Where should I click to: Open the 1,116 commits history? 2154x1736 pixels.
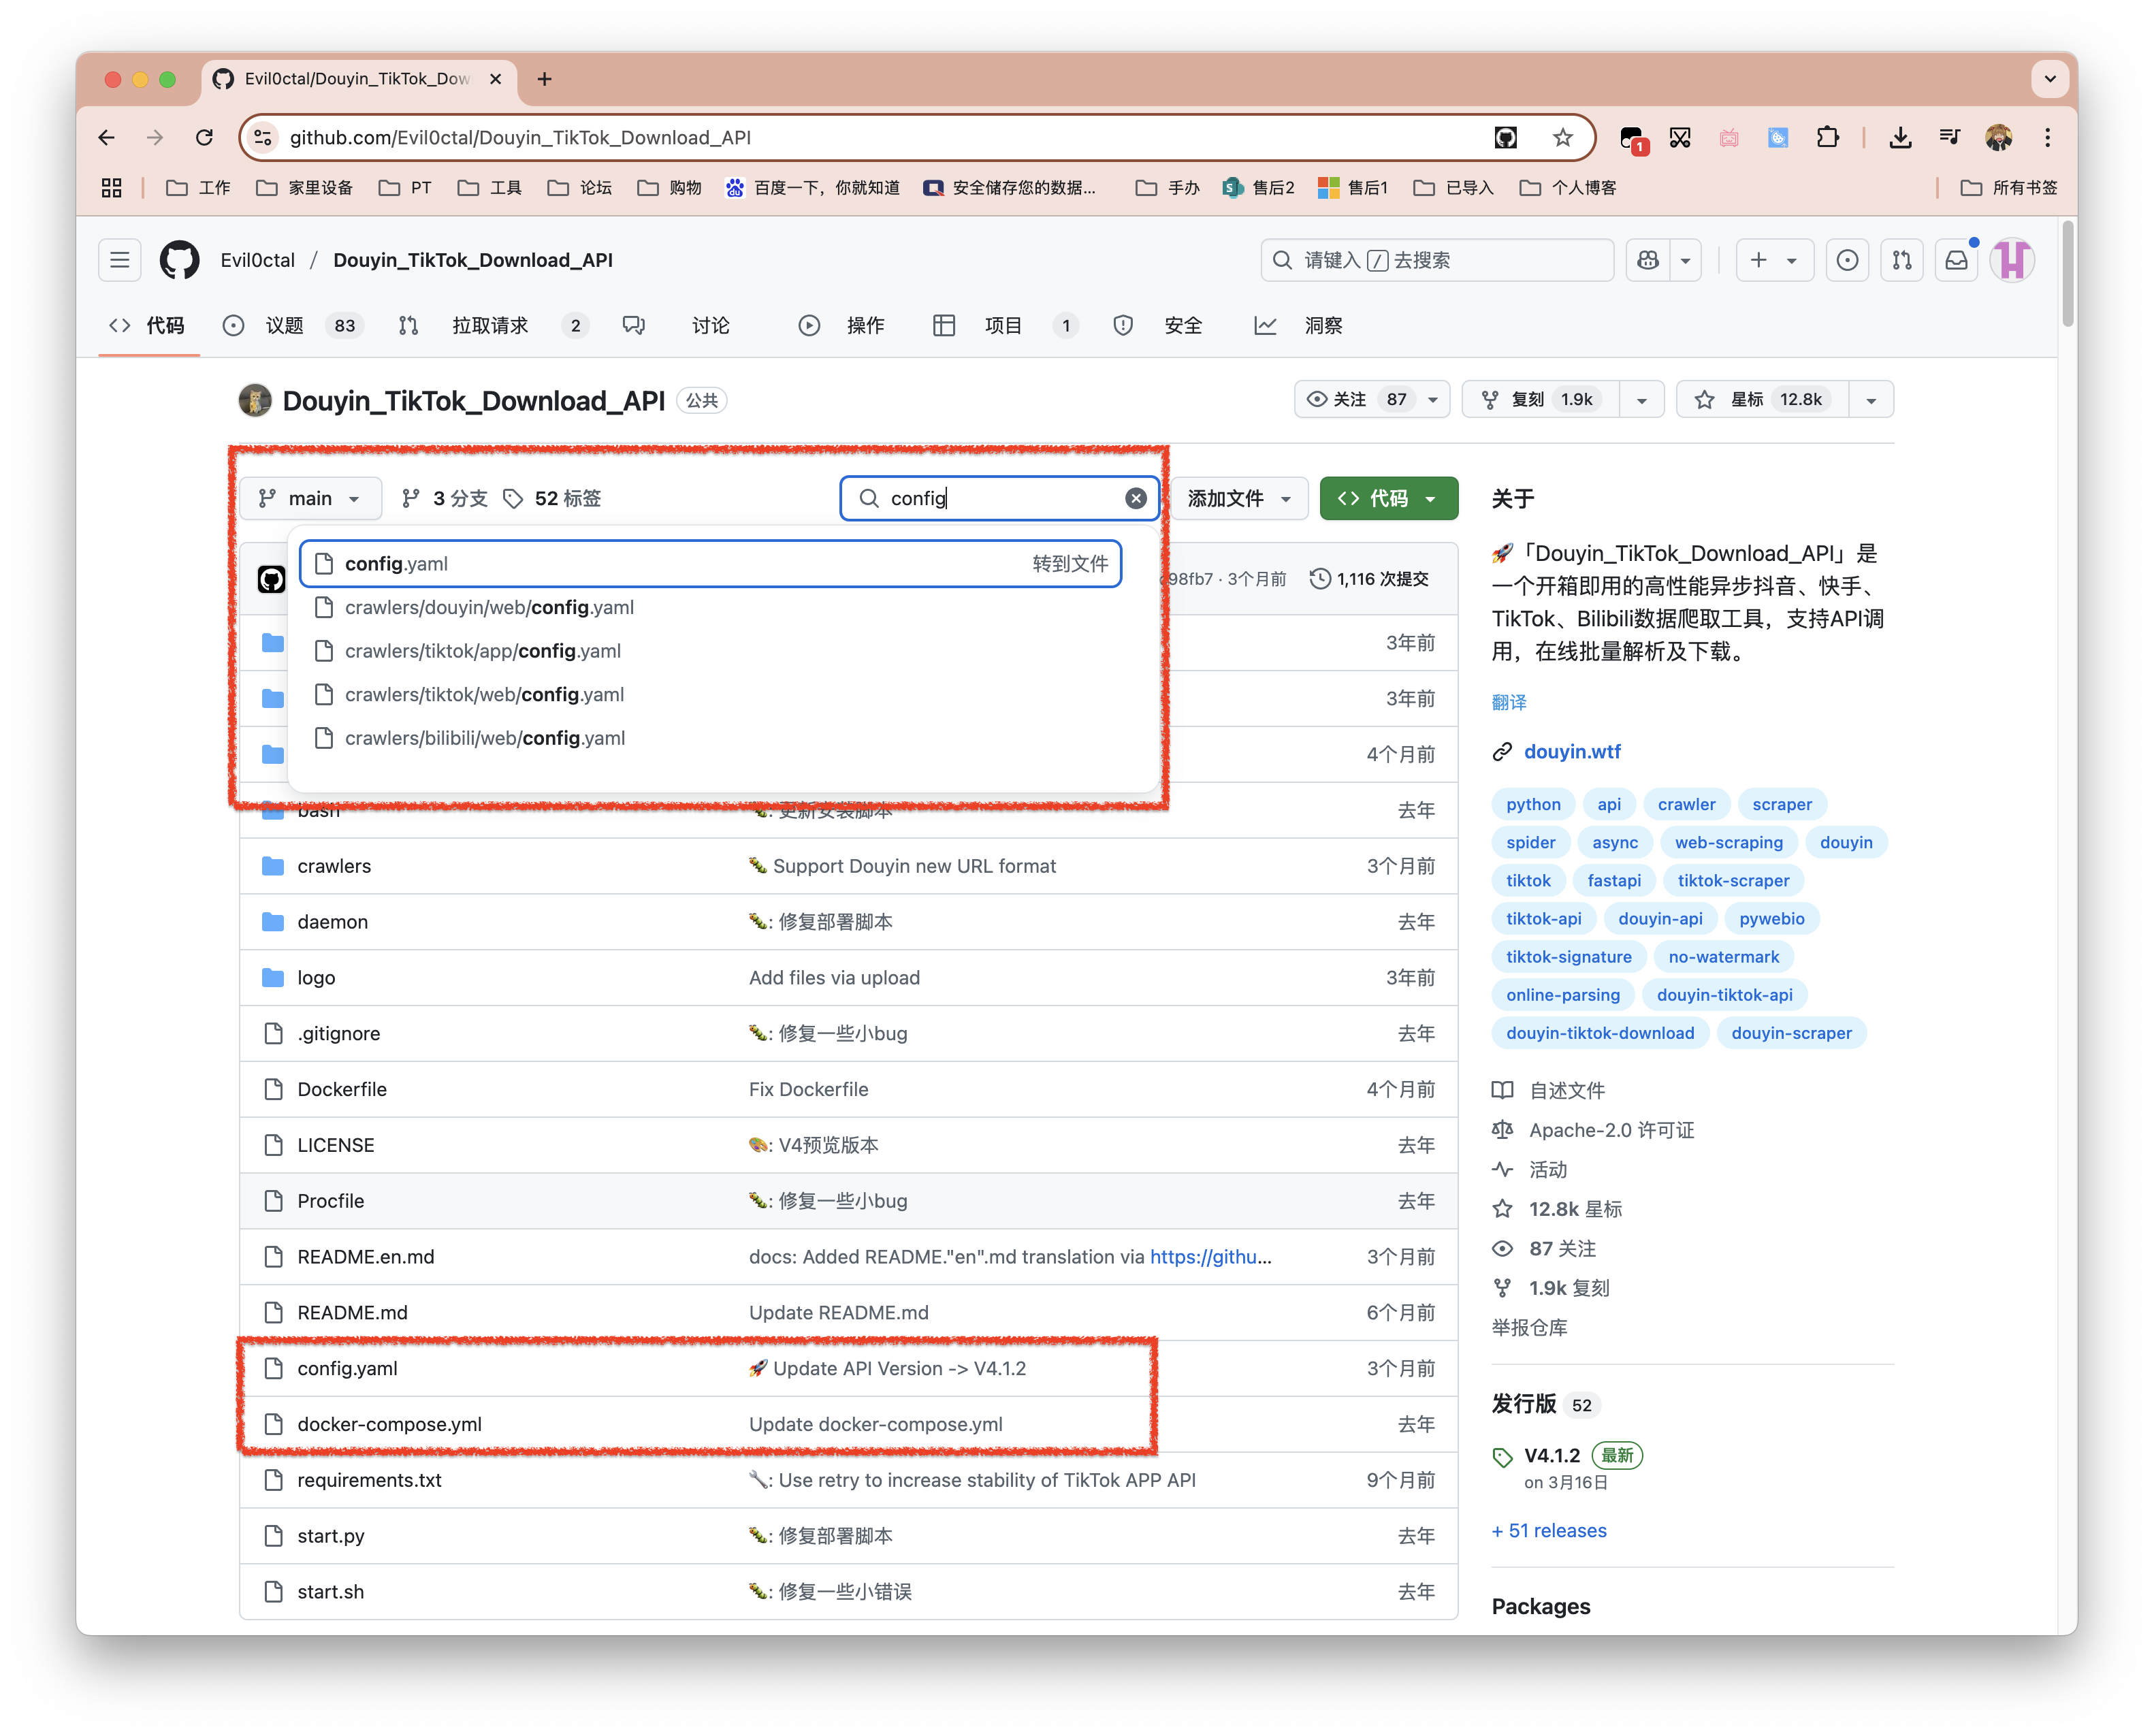click(1368, 579)
